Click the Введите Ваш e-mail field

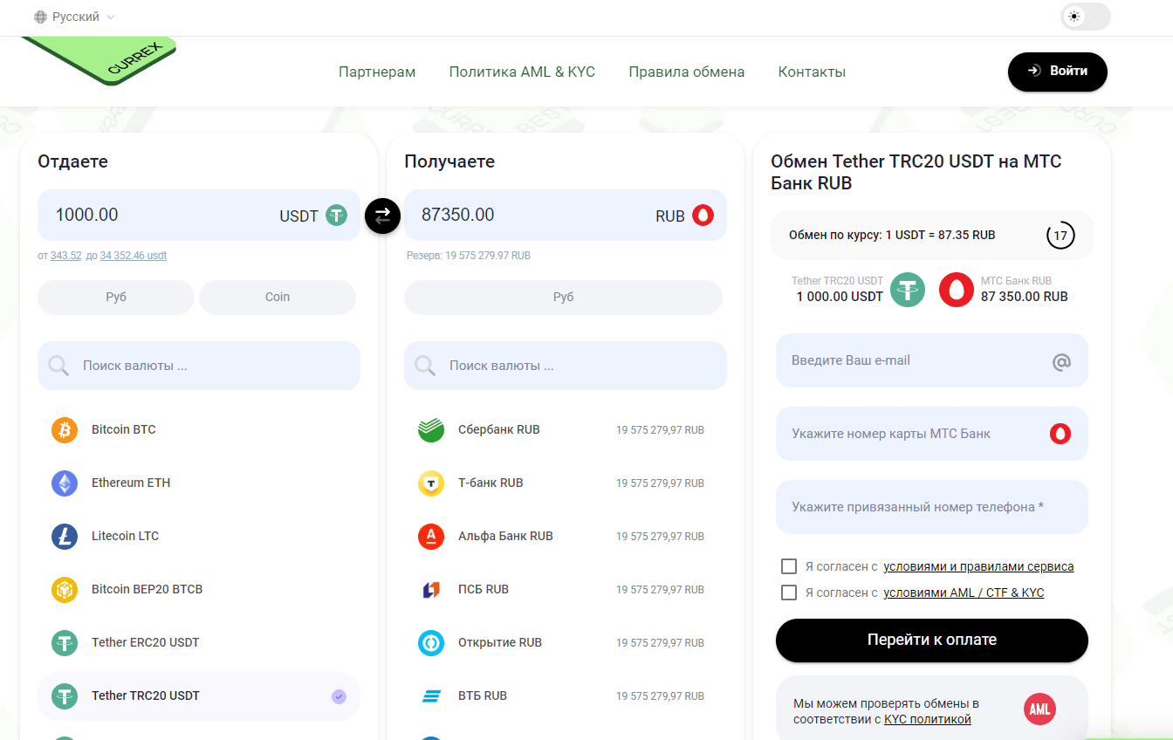click(x=932, y=360)
